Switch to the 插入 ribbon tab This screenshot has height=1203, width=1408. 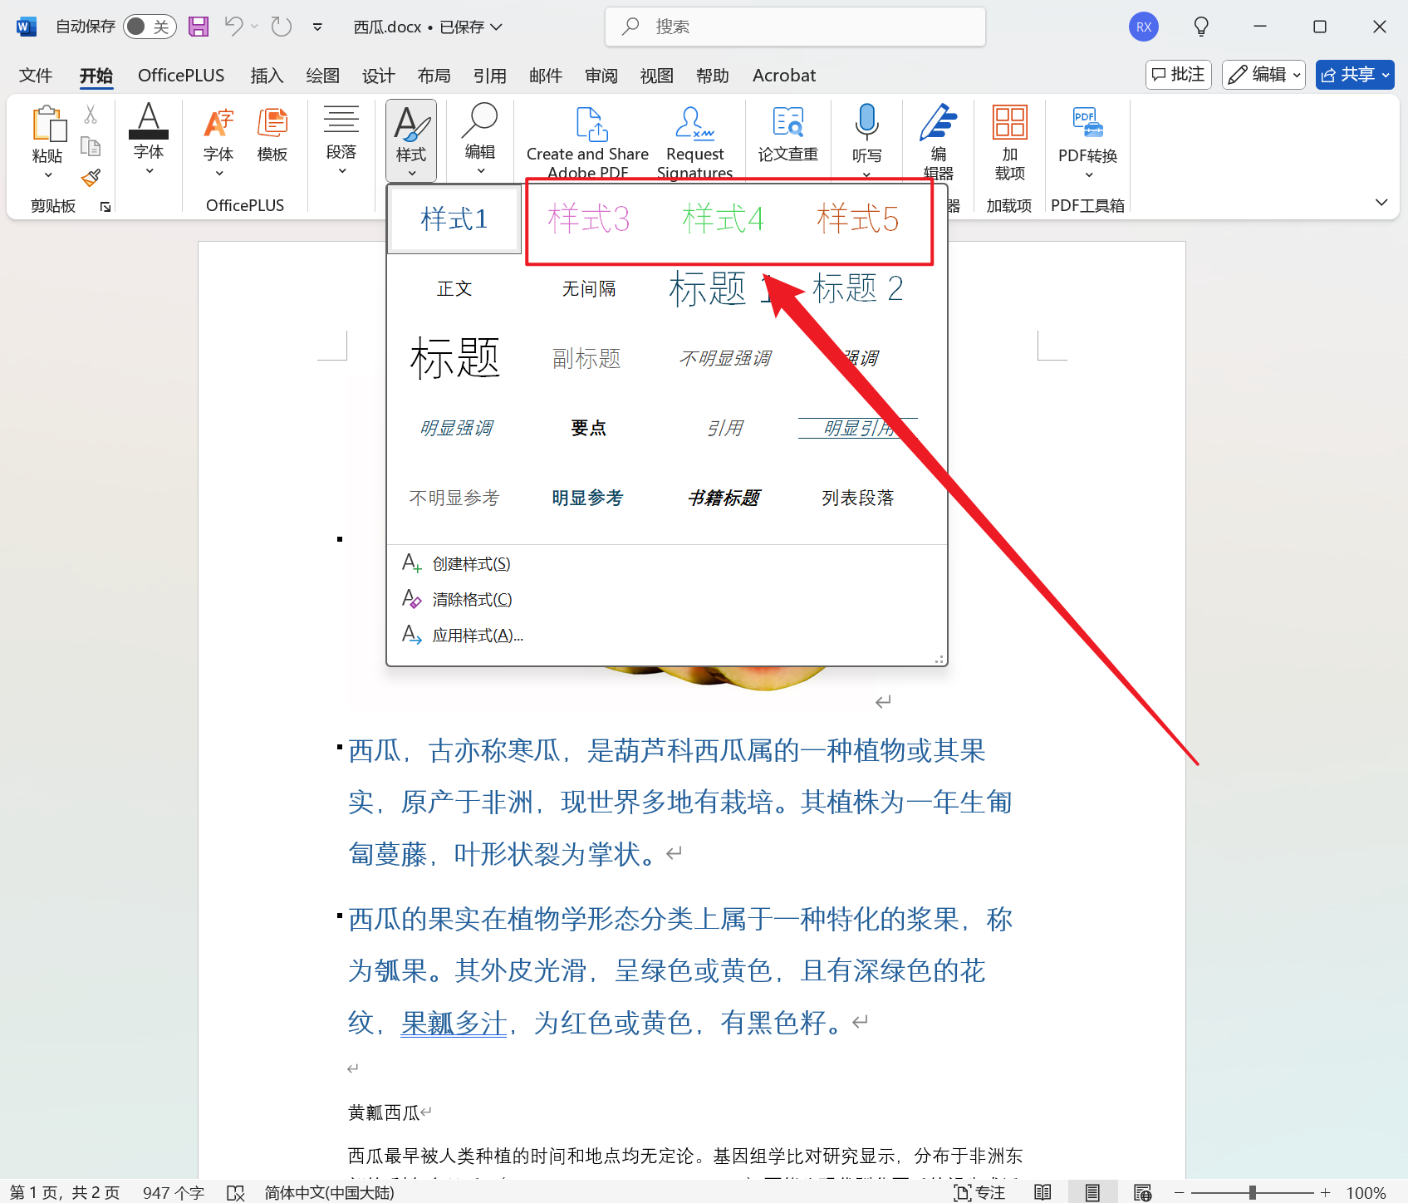coord(267,75)
